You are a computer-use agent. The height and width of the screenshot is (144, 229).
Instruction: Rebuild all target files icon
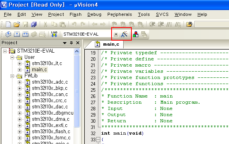(x=25, y=34)
